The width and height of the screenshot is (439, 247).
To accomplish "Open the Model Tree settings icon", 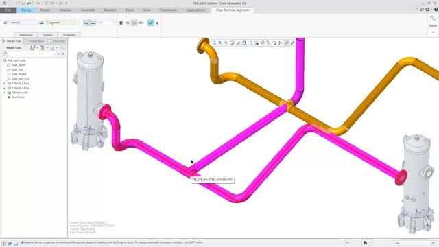I will tap(43, 48).
